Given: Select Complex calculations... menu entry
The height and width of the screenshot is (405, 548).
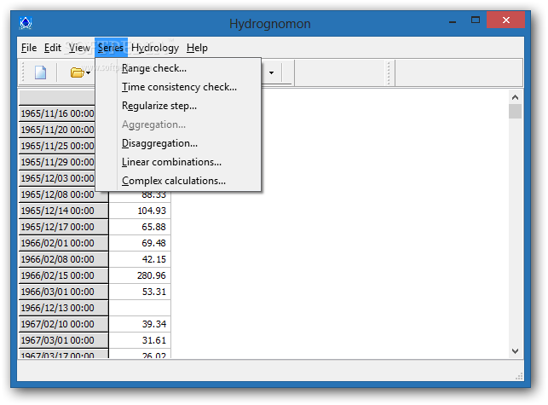Looking at the screenshot, I should pyautogui.click(x=178, y=181).
